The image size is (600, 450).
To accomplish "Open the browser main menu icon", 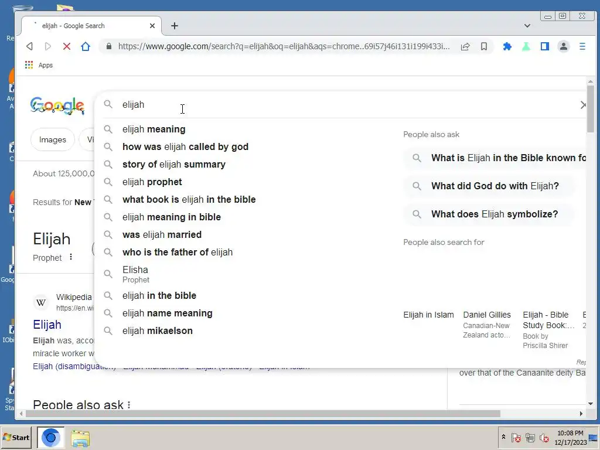I will pos(582,46).
